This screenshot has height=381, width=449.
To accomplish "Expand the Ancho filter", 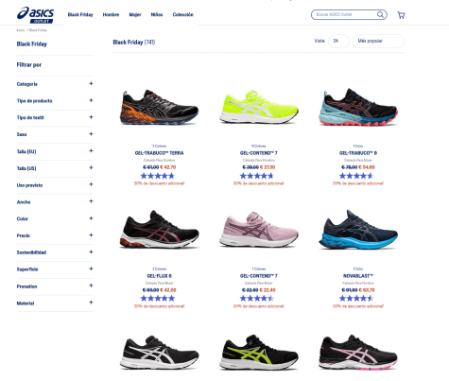I will point(55,201).
